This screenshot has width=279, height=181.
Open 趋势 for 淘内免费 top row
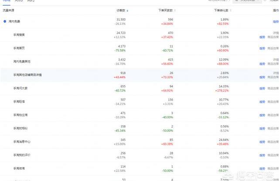[276, 22]
